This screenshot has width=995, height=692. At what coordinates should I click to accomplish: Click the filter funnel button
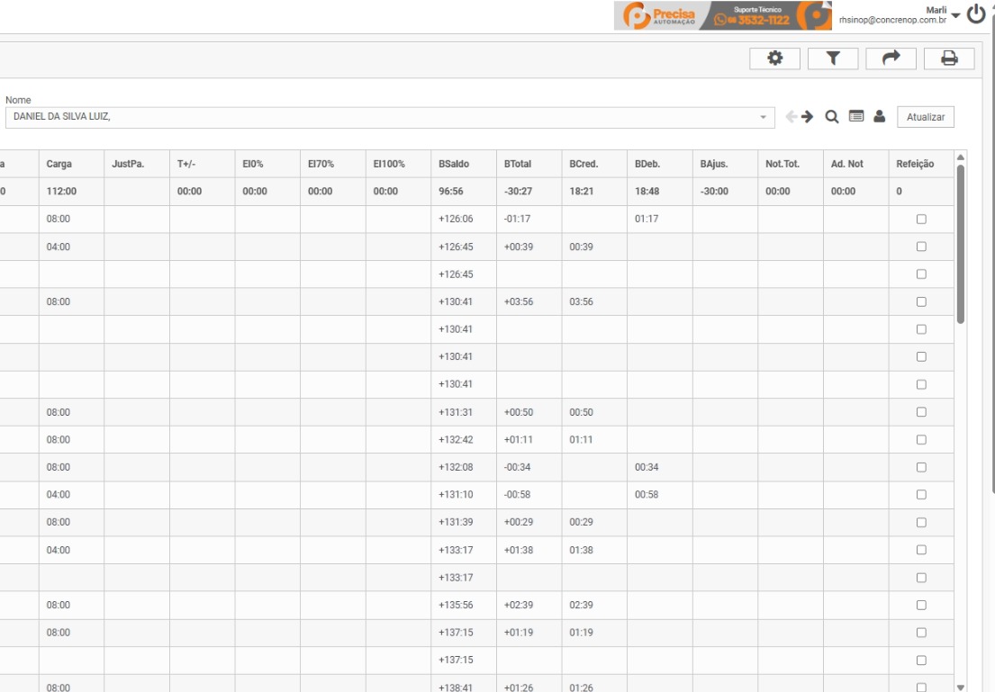(833, 58)
